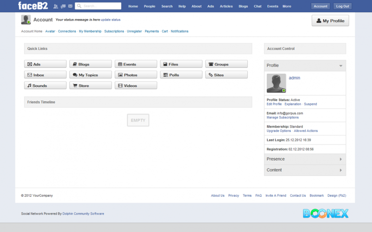
Task: Open Chat in top navigation
Action: point(258,6)
